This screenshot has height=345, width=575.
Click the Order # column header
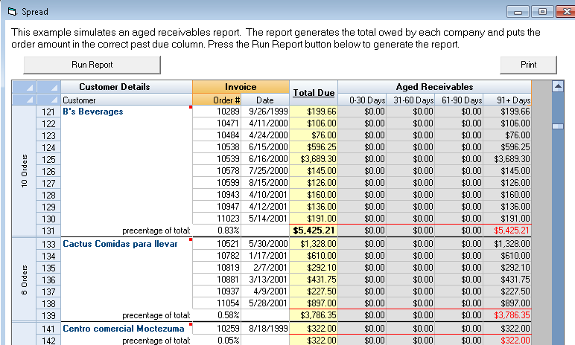216,100
